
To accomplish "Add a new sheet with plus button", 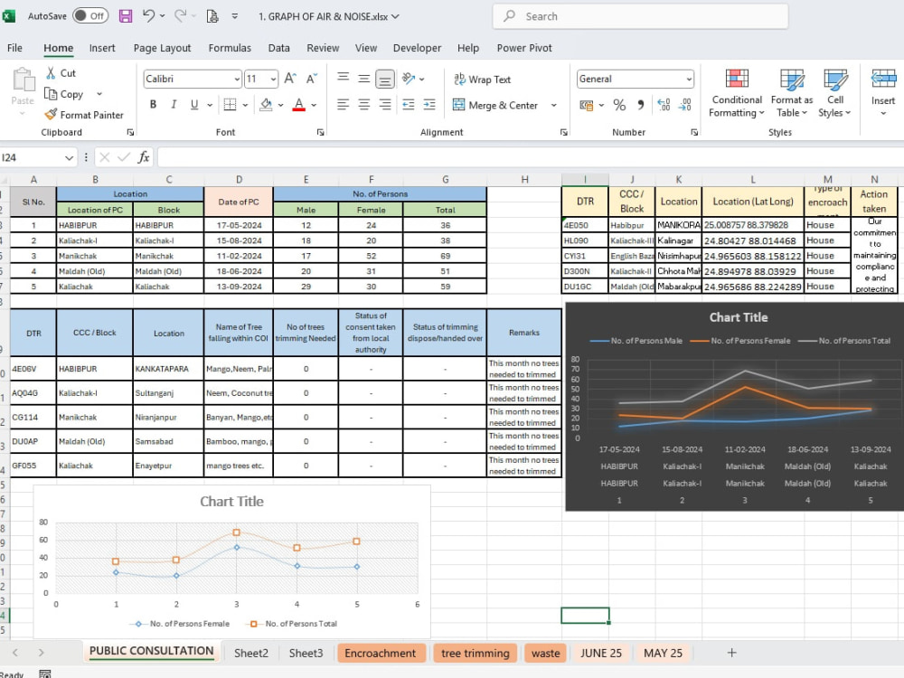I will click(x=731, y=653).
